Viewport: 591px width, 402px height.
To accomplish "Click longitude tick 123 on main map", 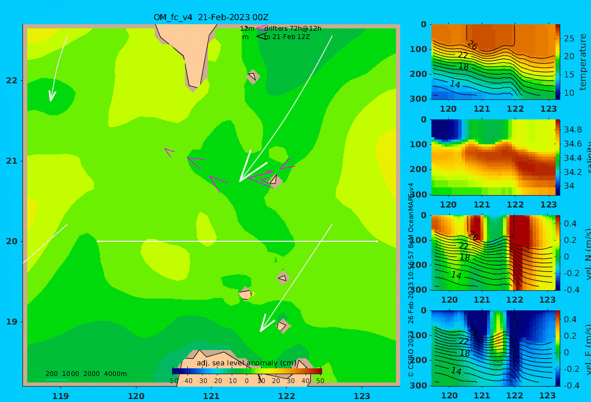I will click(x=362, y=396).
